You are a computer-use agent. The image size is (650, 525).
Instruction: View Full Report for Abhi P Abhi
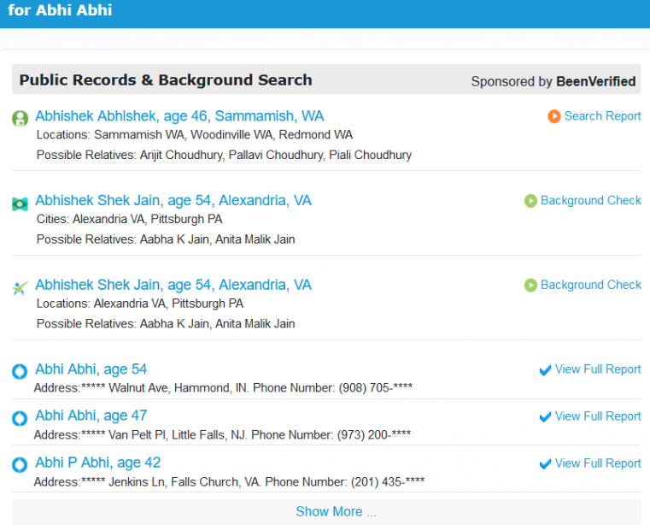pyautogui.click(x=598, y=463)
